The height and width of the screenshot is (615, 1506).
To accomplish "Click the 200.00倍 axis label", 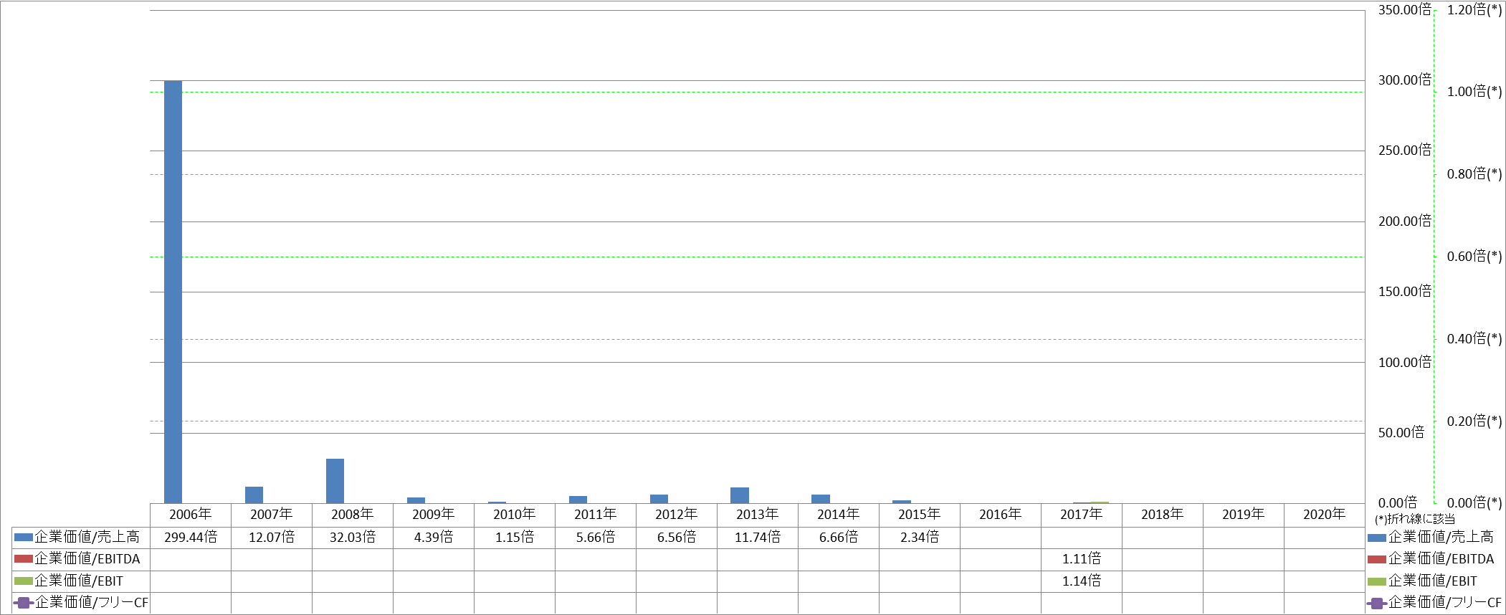I will click(1405, 221).
